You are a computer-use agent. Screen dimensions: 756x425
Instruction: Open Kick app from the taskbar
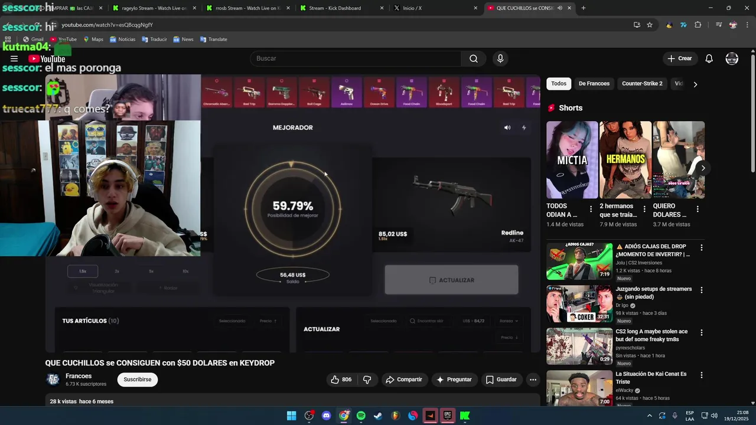(x=465, y=416)
